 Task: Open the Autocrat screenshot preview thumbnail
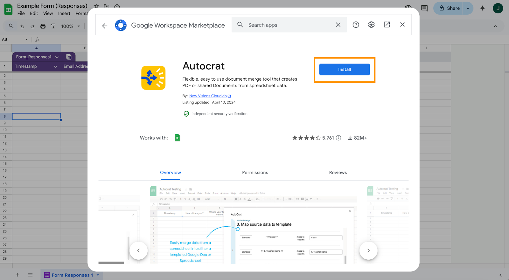[x=253, y=225]
